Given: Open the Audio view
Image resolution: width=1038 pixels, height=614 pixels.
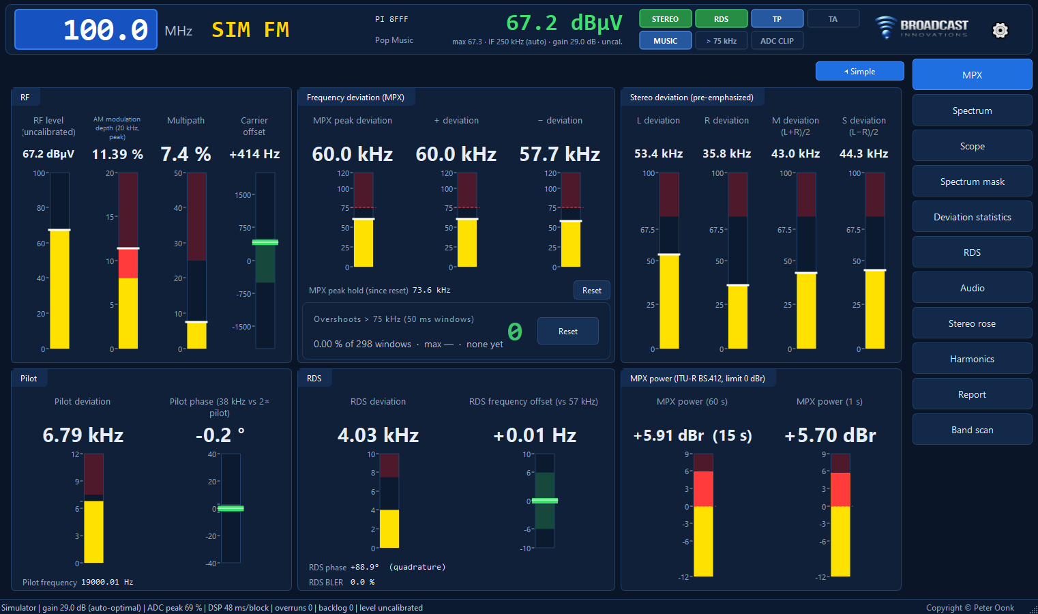Looking at the screenshot, I should [x=972, y=287].
